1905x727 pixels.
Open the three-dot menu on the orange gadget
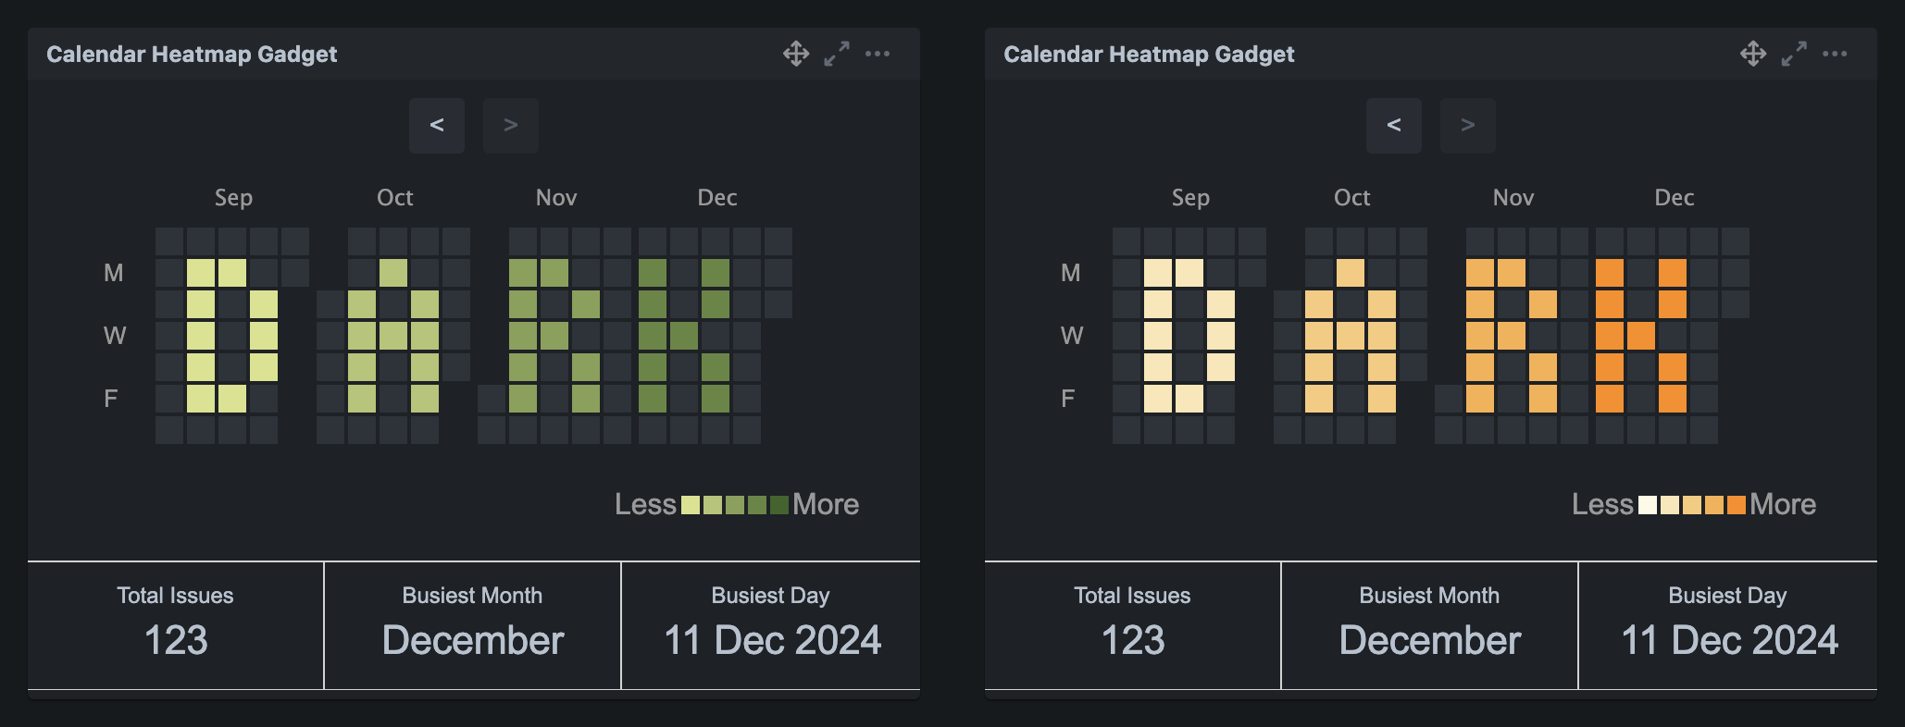click(x=1835, y=54)
